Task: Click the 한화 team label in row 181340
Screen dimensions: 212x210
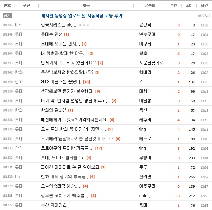Action: 19,82
